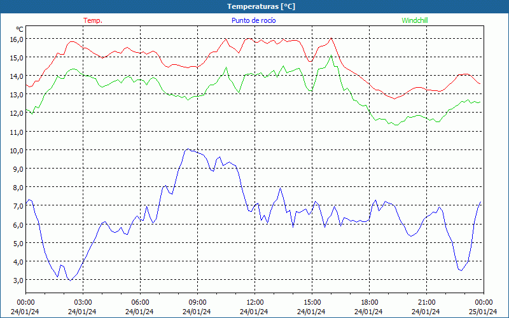509x318 pixels.
Task: Click the 25/01/24 date label
Action: pos(483,312)
